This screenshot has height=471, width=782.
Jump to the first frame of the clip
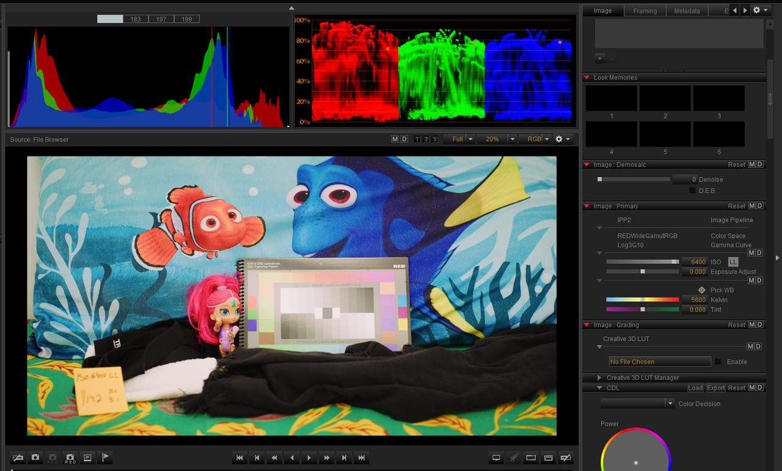coord(240,458)
